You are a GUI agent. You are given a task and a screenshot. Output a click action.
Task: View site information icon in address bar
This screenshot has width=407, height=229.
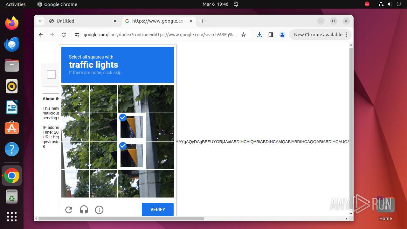point(77,35)
